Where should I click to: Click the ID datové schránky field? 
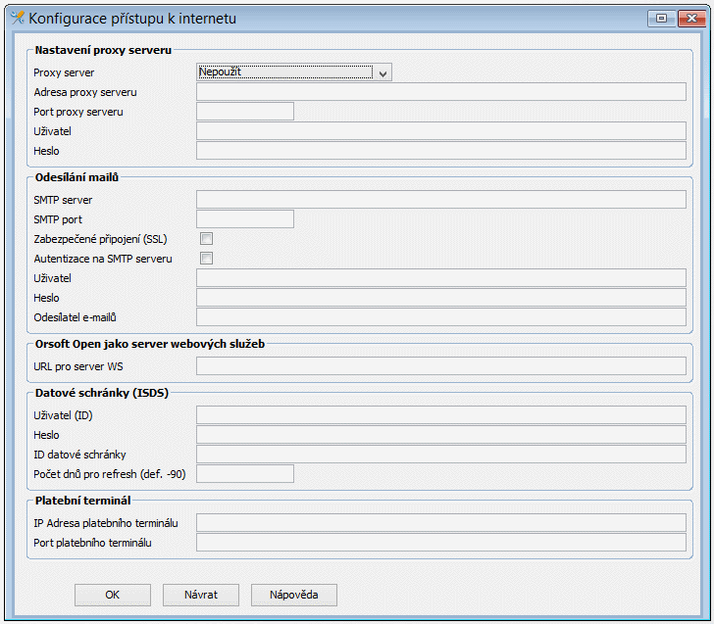coord(440,455)
